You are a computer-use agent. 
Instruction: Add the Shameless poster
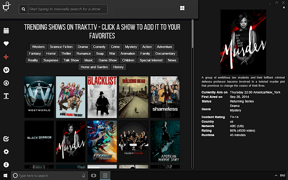click(x=165, y=97)
